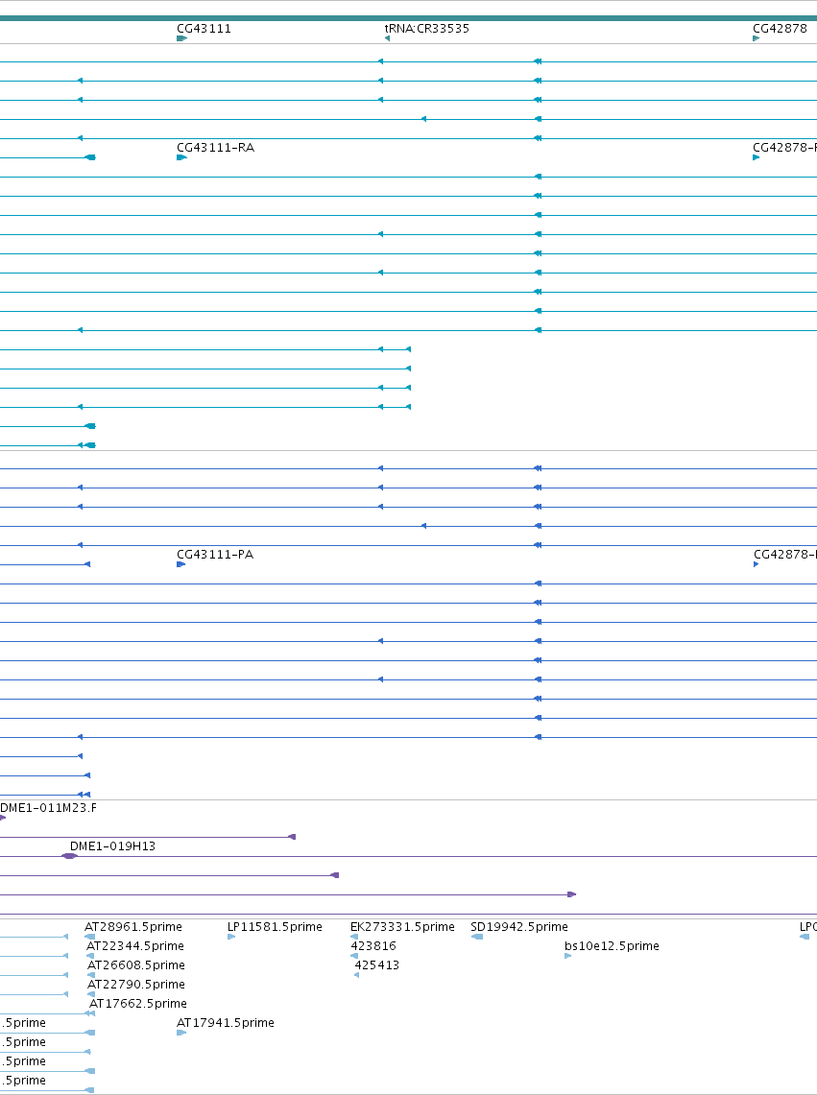The width and height of the screenshot is (817, 1095).
Task: Click the LP11581.5prime EST label
Action: pos(275,927)
